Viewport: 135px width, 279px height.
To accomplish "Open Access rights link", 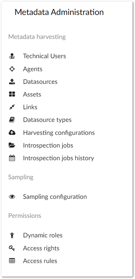I will coord(41,248).
